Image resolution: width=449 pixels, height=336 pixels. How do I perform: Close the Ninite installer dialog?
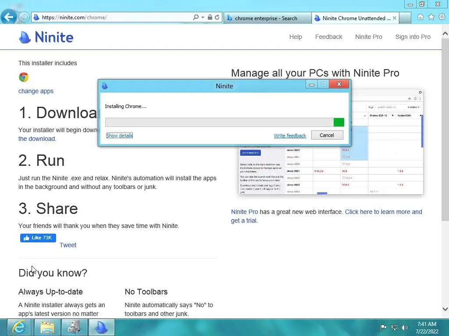click(x=339, y=84)
